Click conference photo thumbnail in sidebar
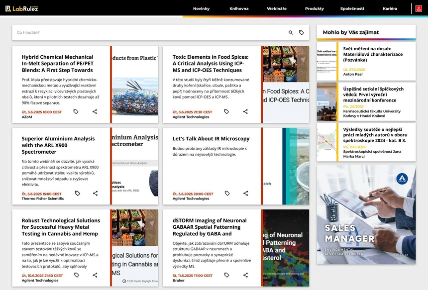The image size is (428, 290). [x=326, y=102]
